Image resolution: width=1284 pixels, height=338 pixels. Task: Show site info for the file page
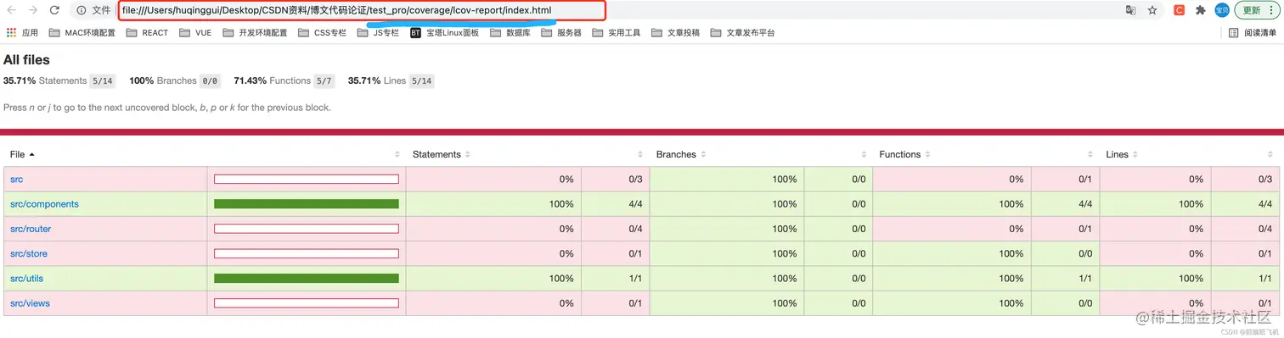click(x=82, y=10)
